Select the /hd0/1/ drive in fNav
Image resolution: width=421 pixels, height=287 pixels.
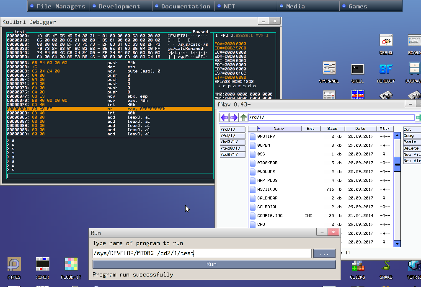click(x=232, y=142)
